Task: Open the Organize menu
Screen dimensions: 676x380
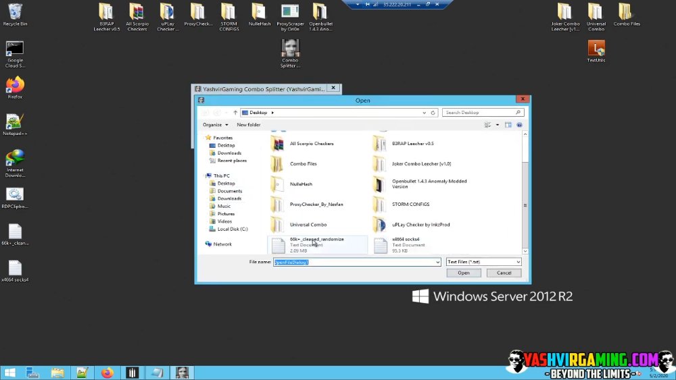Action: (216, 125)
